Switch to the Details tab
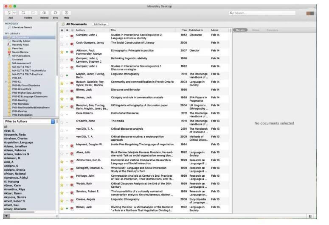329x225 pixels. coord(240,30)
